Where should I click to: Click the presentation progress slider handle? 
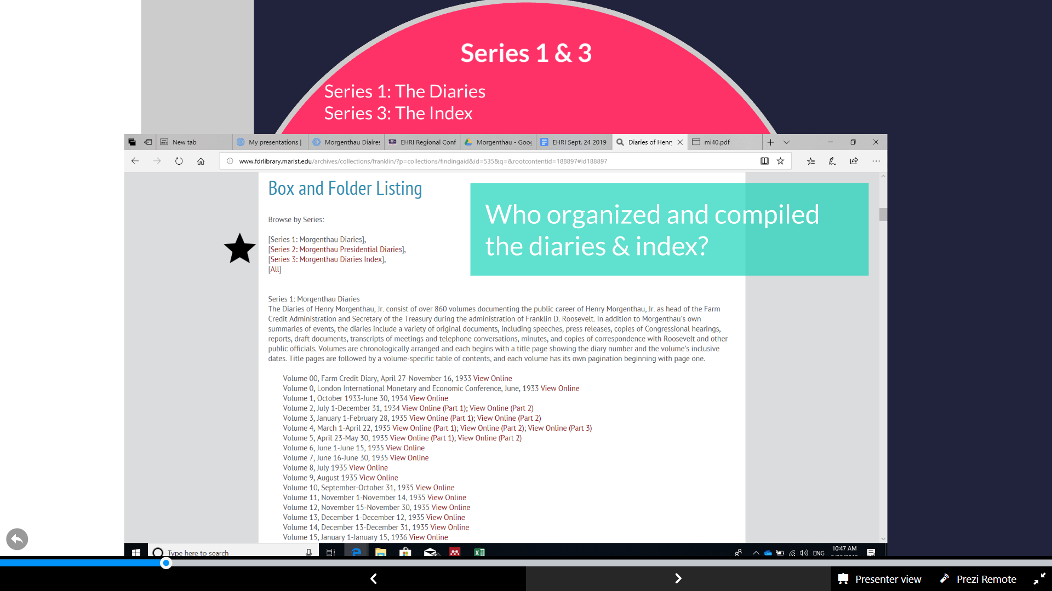point(165,563)
